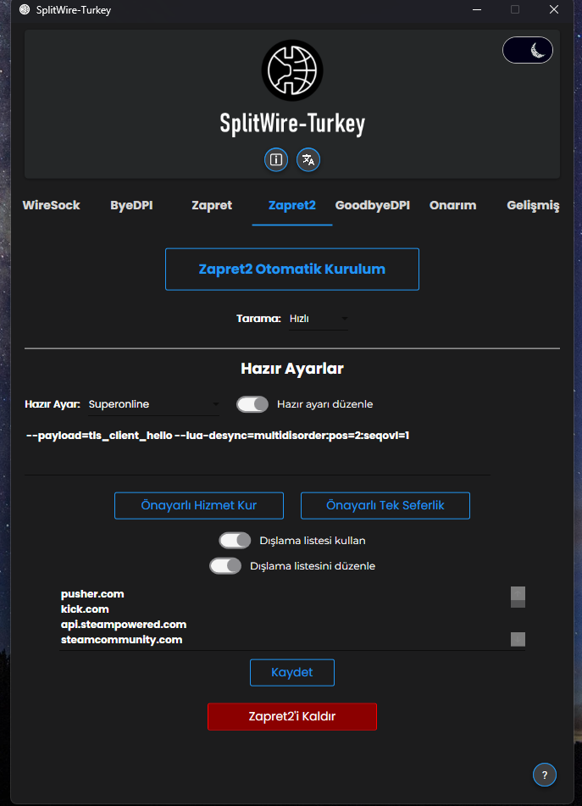Click exclusion list scroll down arrow
Image resolution: width=582 pixels, height=806 pixels.
coord(518,639)
